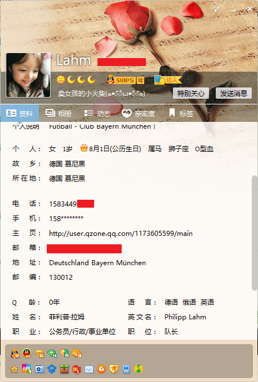Click the address Deutschland Bayern München

click(x=97, y=262)
